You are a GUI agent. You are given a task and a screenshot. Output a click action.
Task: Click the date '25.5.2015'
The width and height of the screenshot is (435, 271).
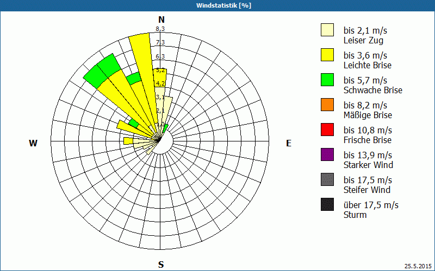418,266
